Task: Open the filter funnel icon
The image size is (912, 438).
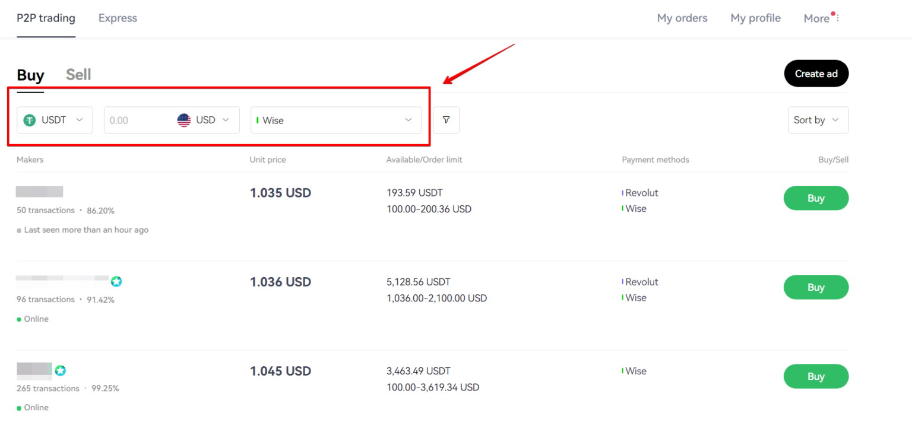Action: [x=446, y=120]
